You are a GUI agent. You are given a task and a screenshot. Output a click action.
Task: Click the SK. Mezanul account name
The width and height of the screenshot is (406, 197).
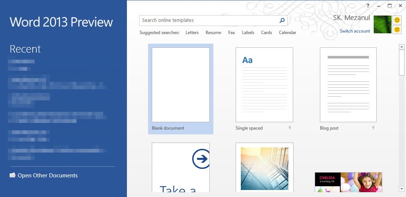pos(351,18)
